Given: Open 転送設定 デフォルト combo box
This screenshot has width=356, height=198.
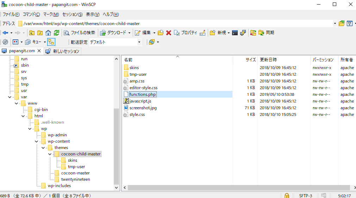Looking at the screenshot, I should (x=115, y=42).
